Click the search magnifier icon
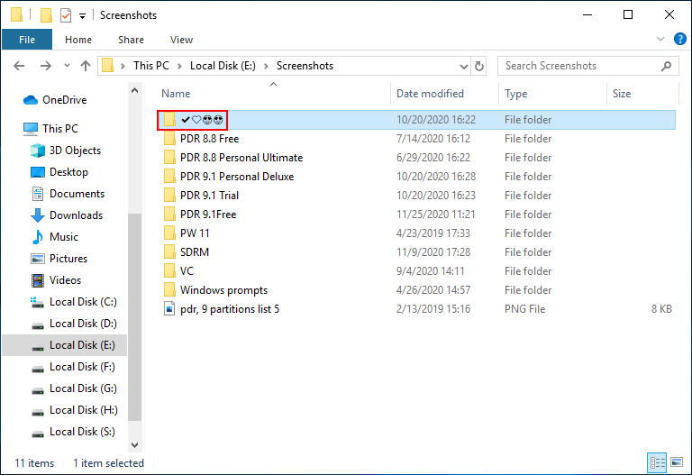The width and height of the screenshot is (692, 475). point(666,66)
